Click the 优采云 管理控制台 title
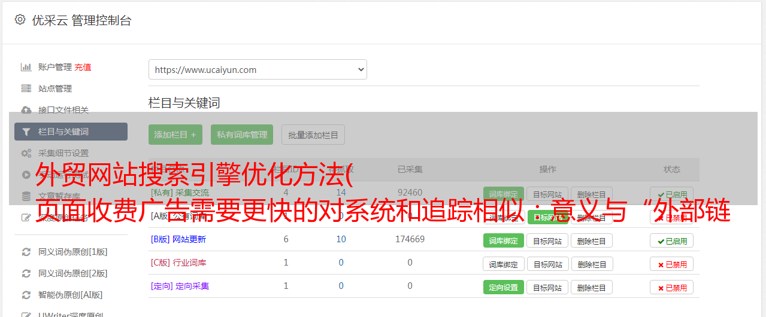This screenshot has height=317, width=766. pyautogui.click(x=81, y=20)
